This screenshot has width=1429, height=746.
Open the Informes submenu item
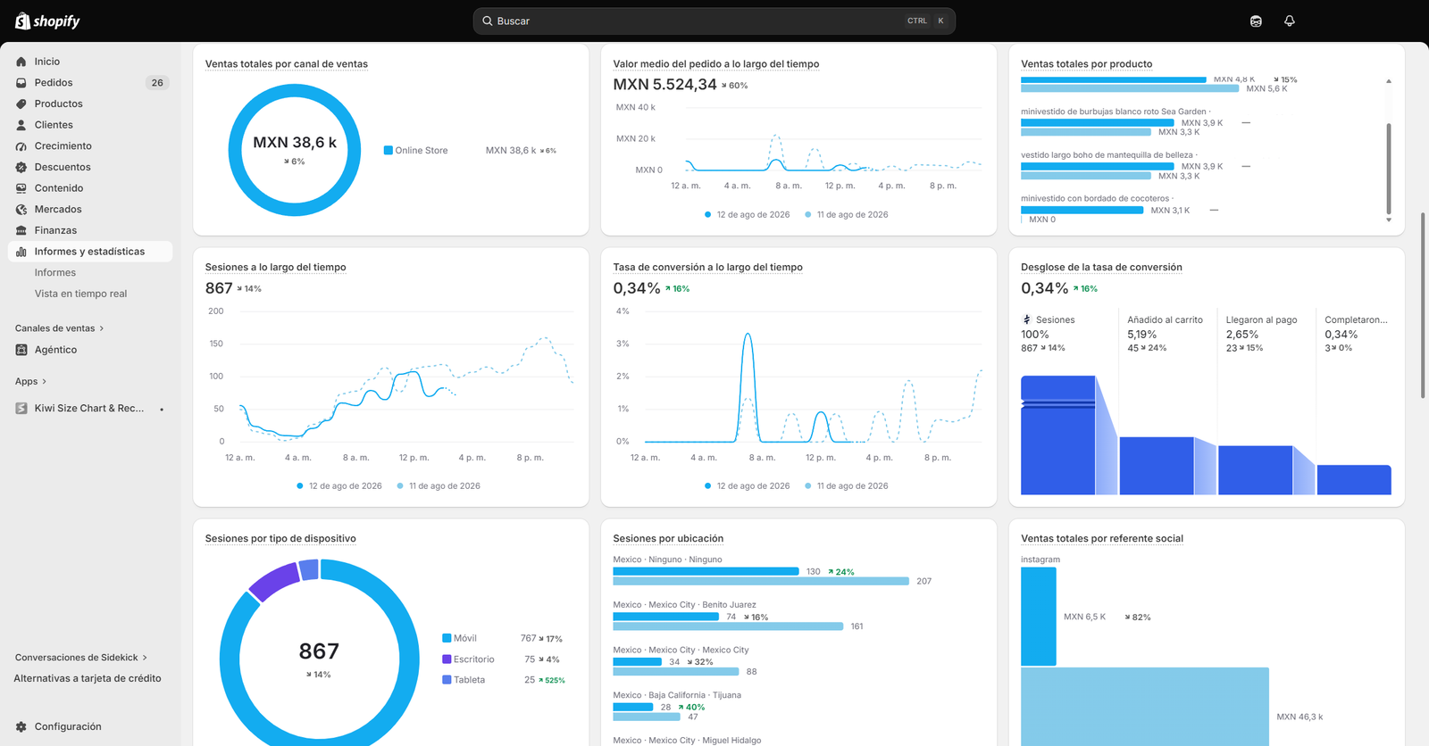[x=55, y=273]
